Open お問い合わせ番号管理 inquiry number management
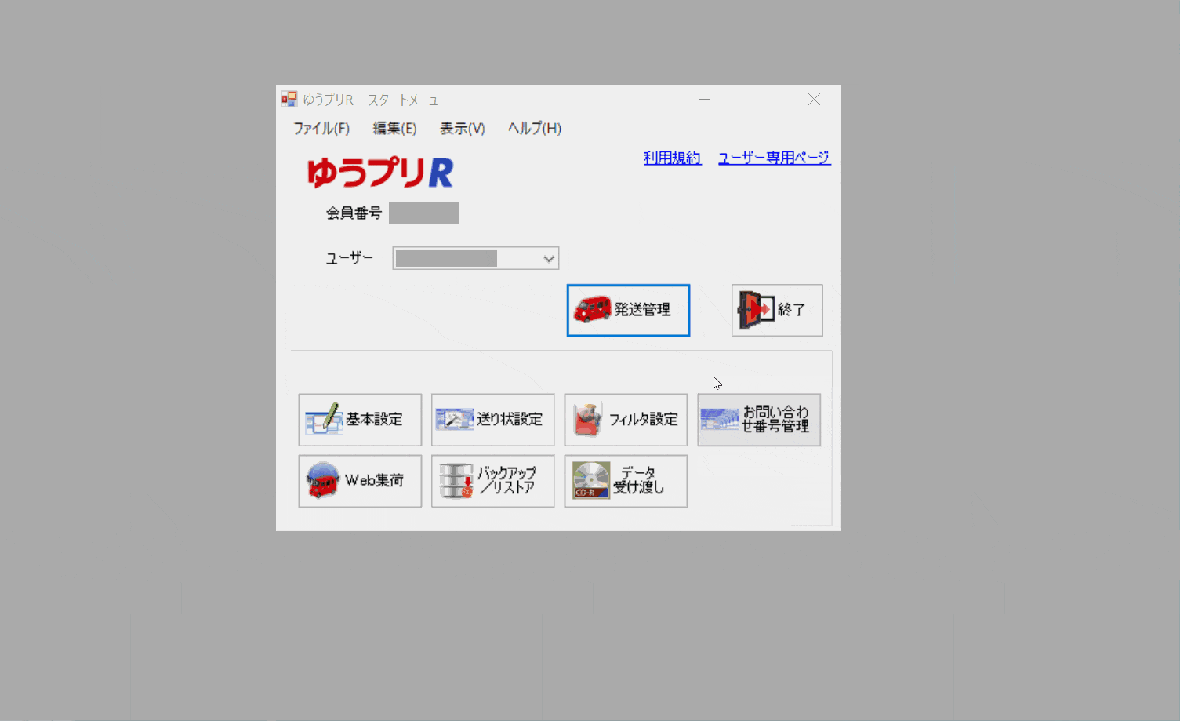This screenshot has width=1180, height=721. point(759,420)
